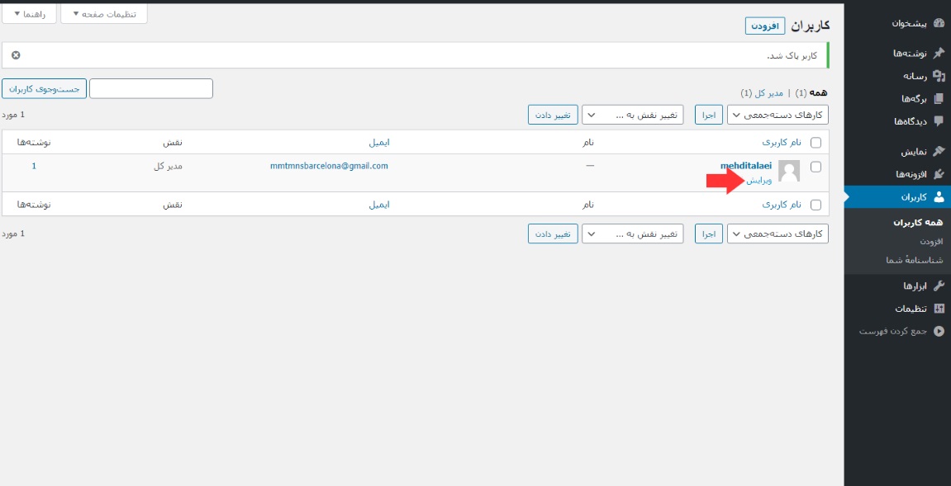The image size is (951, 486).
Task: Open 'شناسنامهٔ شما' profile submenu item
Action: [x=914, y=260]
